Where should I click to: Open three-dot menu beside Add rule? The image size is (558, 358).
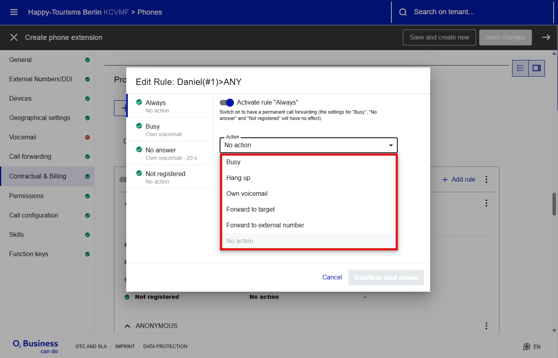[x=486, y=180]
